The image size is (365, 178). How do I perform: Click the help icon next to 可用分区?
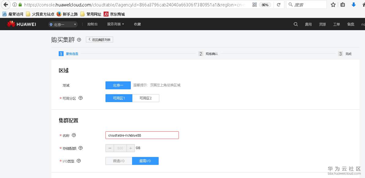(80, 98)
